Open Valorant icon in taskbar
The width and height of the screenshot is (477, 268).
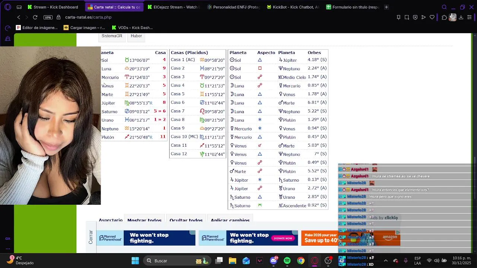[260, 261]
